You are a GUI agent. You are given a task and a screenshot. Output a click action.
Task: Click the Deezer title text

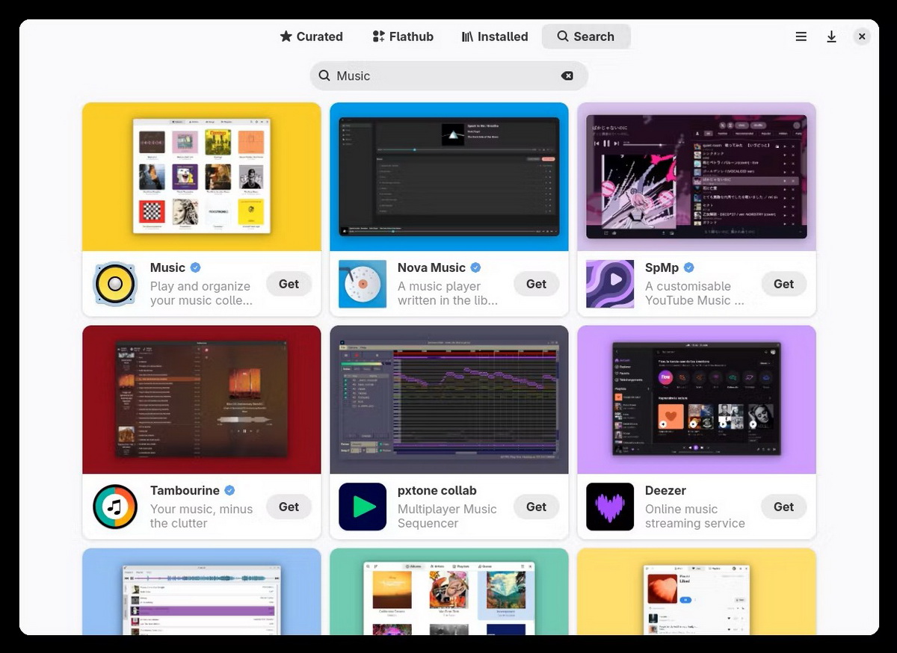[x=665, y=490]
